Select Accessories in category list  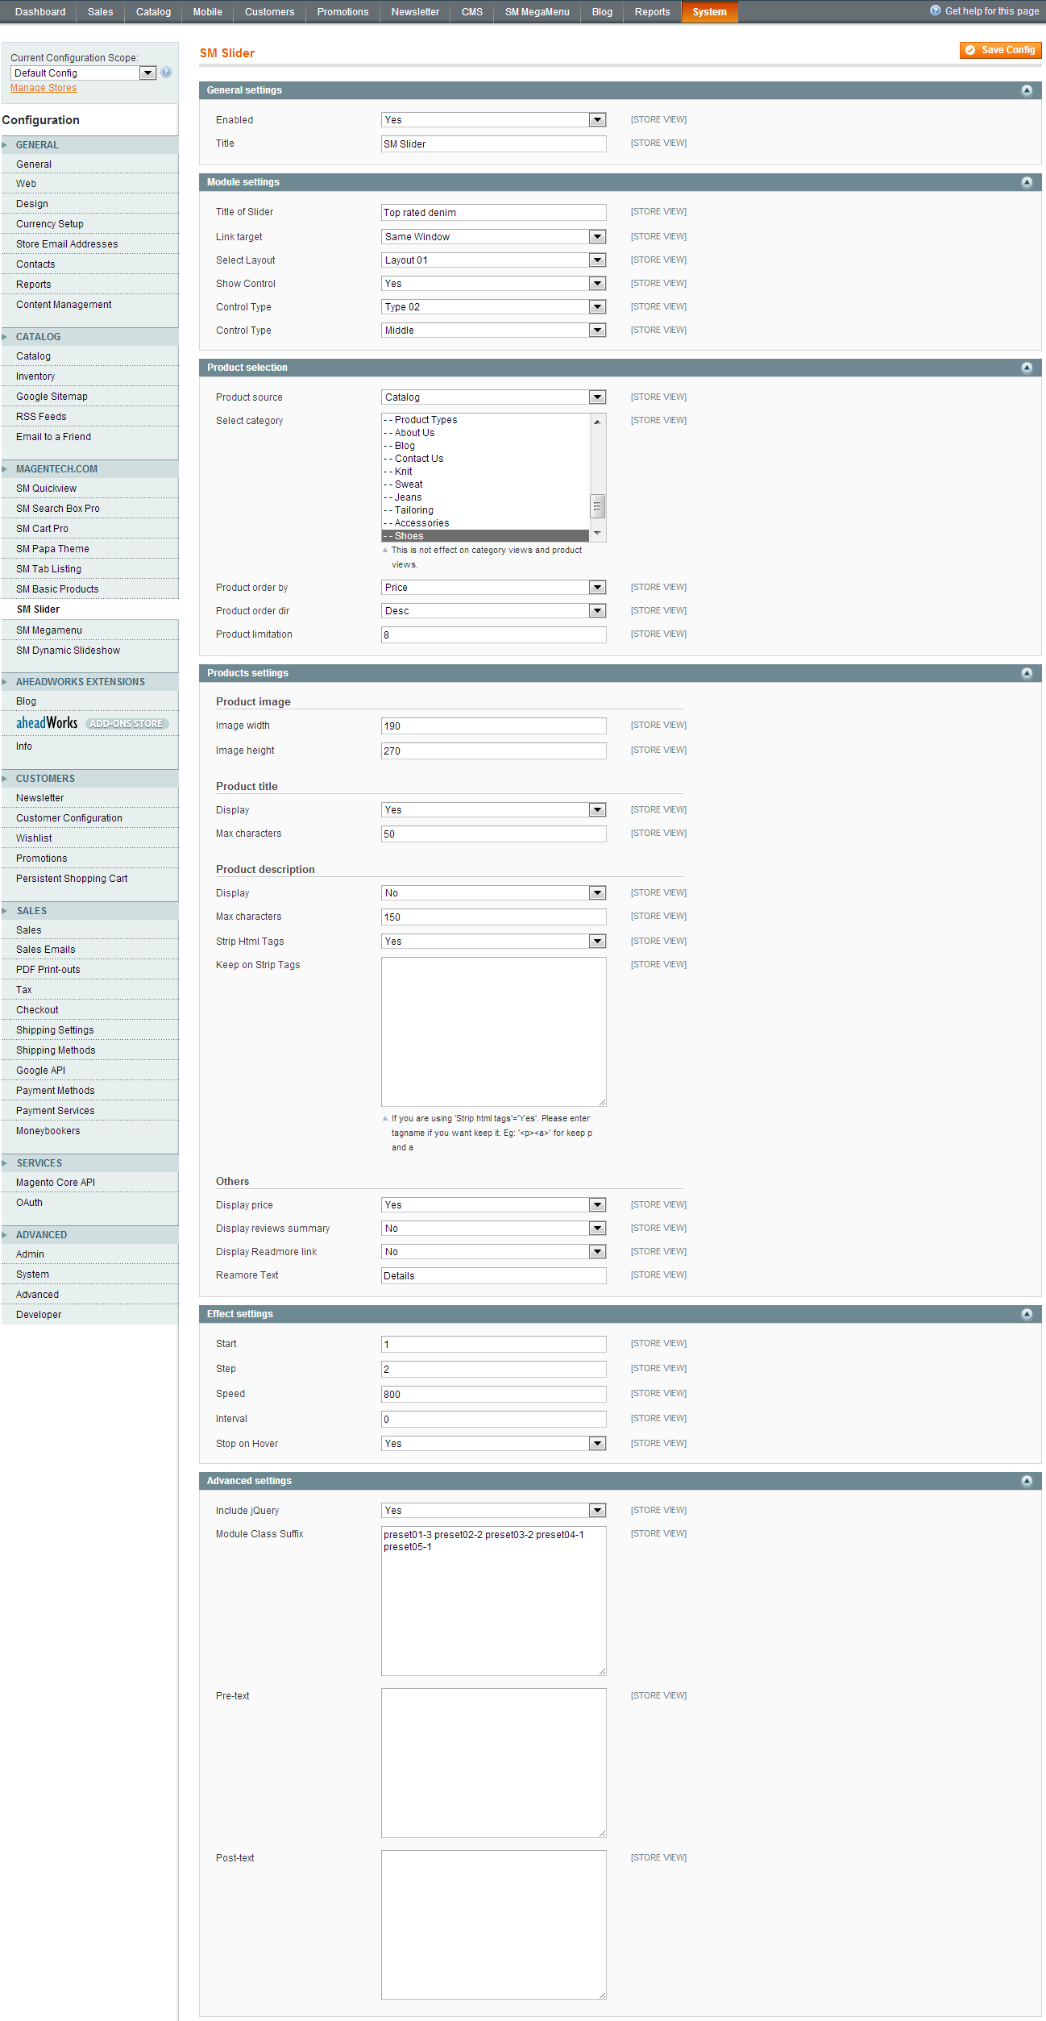click(x=485, y=523)
